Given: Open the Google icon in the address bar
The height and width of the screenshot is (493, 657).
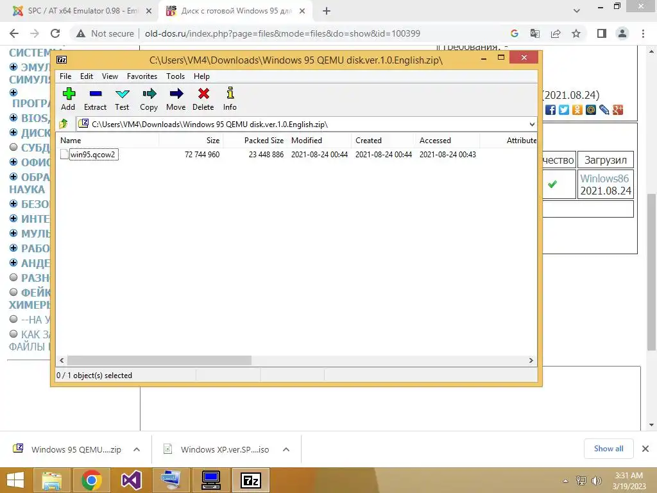Looking at the screenshot, I should pyautogui.click(x=515, y=33).
